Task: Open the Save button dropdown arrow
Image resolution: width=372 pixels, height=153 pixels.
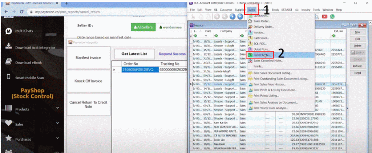Action: coord(363,52)
